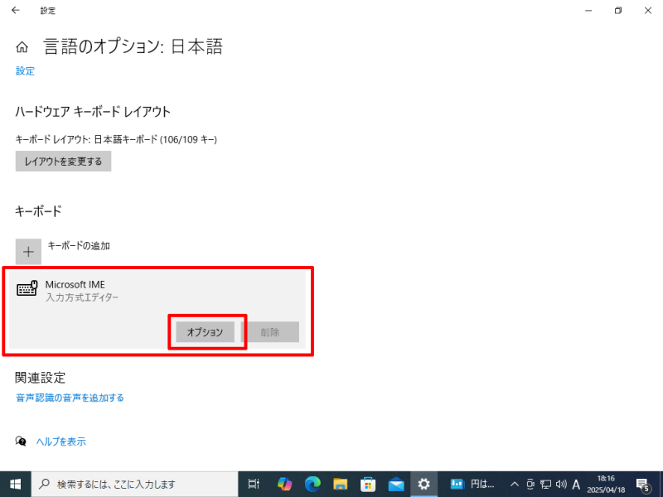This screenshot has width=663, height=497.
Task: Open the 円は... taskbar widget
Action: click(x=472, y=485)
